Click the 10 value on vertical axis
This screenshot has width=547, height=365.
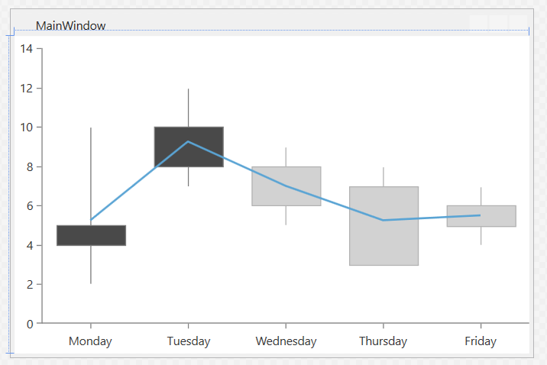pos(27,128)
